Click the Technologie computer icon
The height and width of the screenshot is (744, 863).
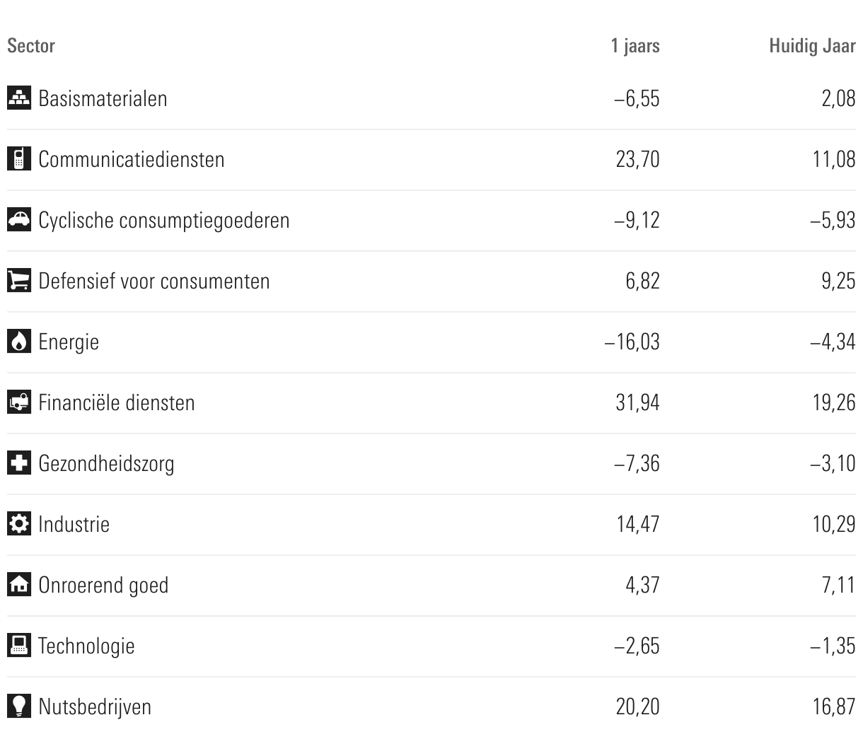pos(19,646)
